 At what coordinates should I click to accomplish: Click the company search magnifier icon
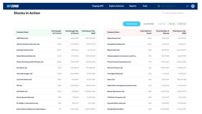tap(163, 13)
